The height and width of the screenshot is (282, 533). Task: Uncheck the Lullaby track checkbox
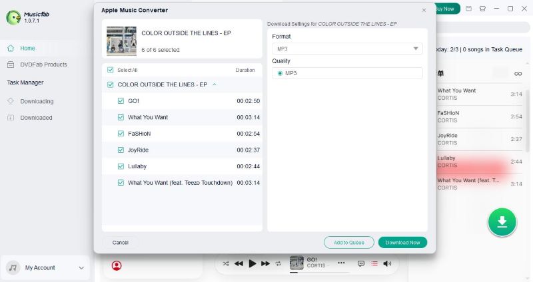(x=121, y=166)
